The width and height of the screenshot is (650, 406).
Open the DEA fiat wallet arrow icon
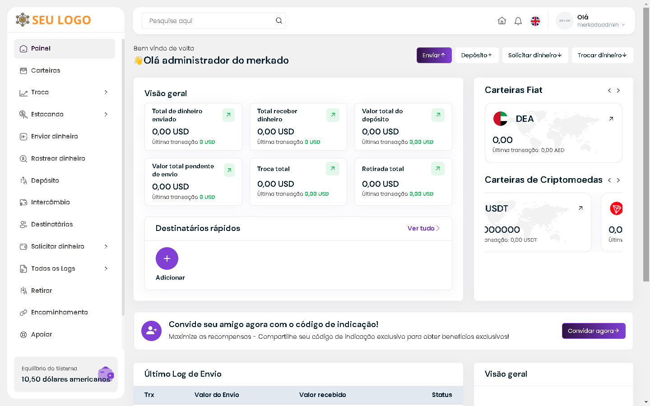coord(611,119)
